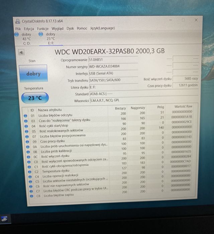Open the Edycja menu
The height and width of the screenshot is (234, 214).
click(x=29, y=29)
